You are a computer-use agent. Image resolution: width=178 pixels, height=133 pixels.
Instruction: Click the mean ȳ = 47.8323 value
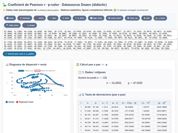[135, 83]
